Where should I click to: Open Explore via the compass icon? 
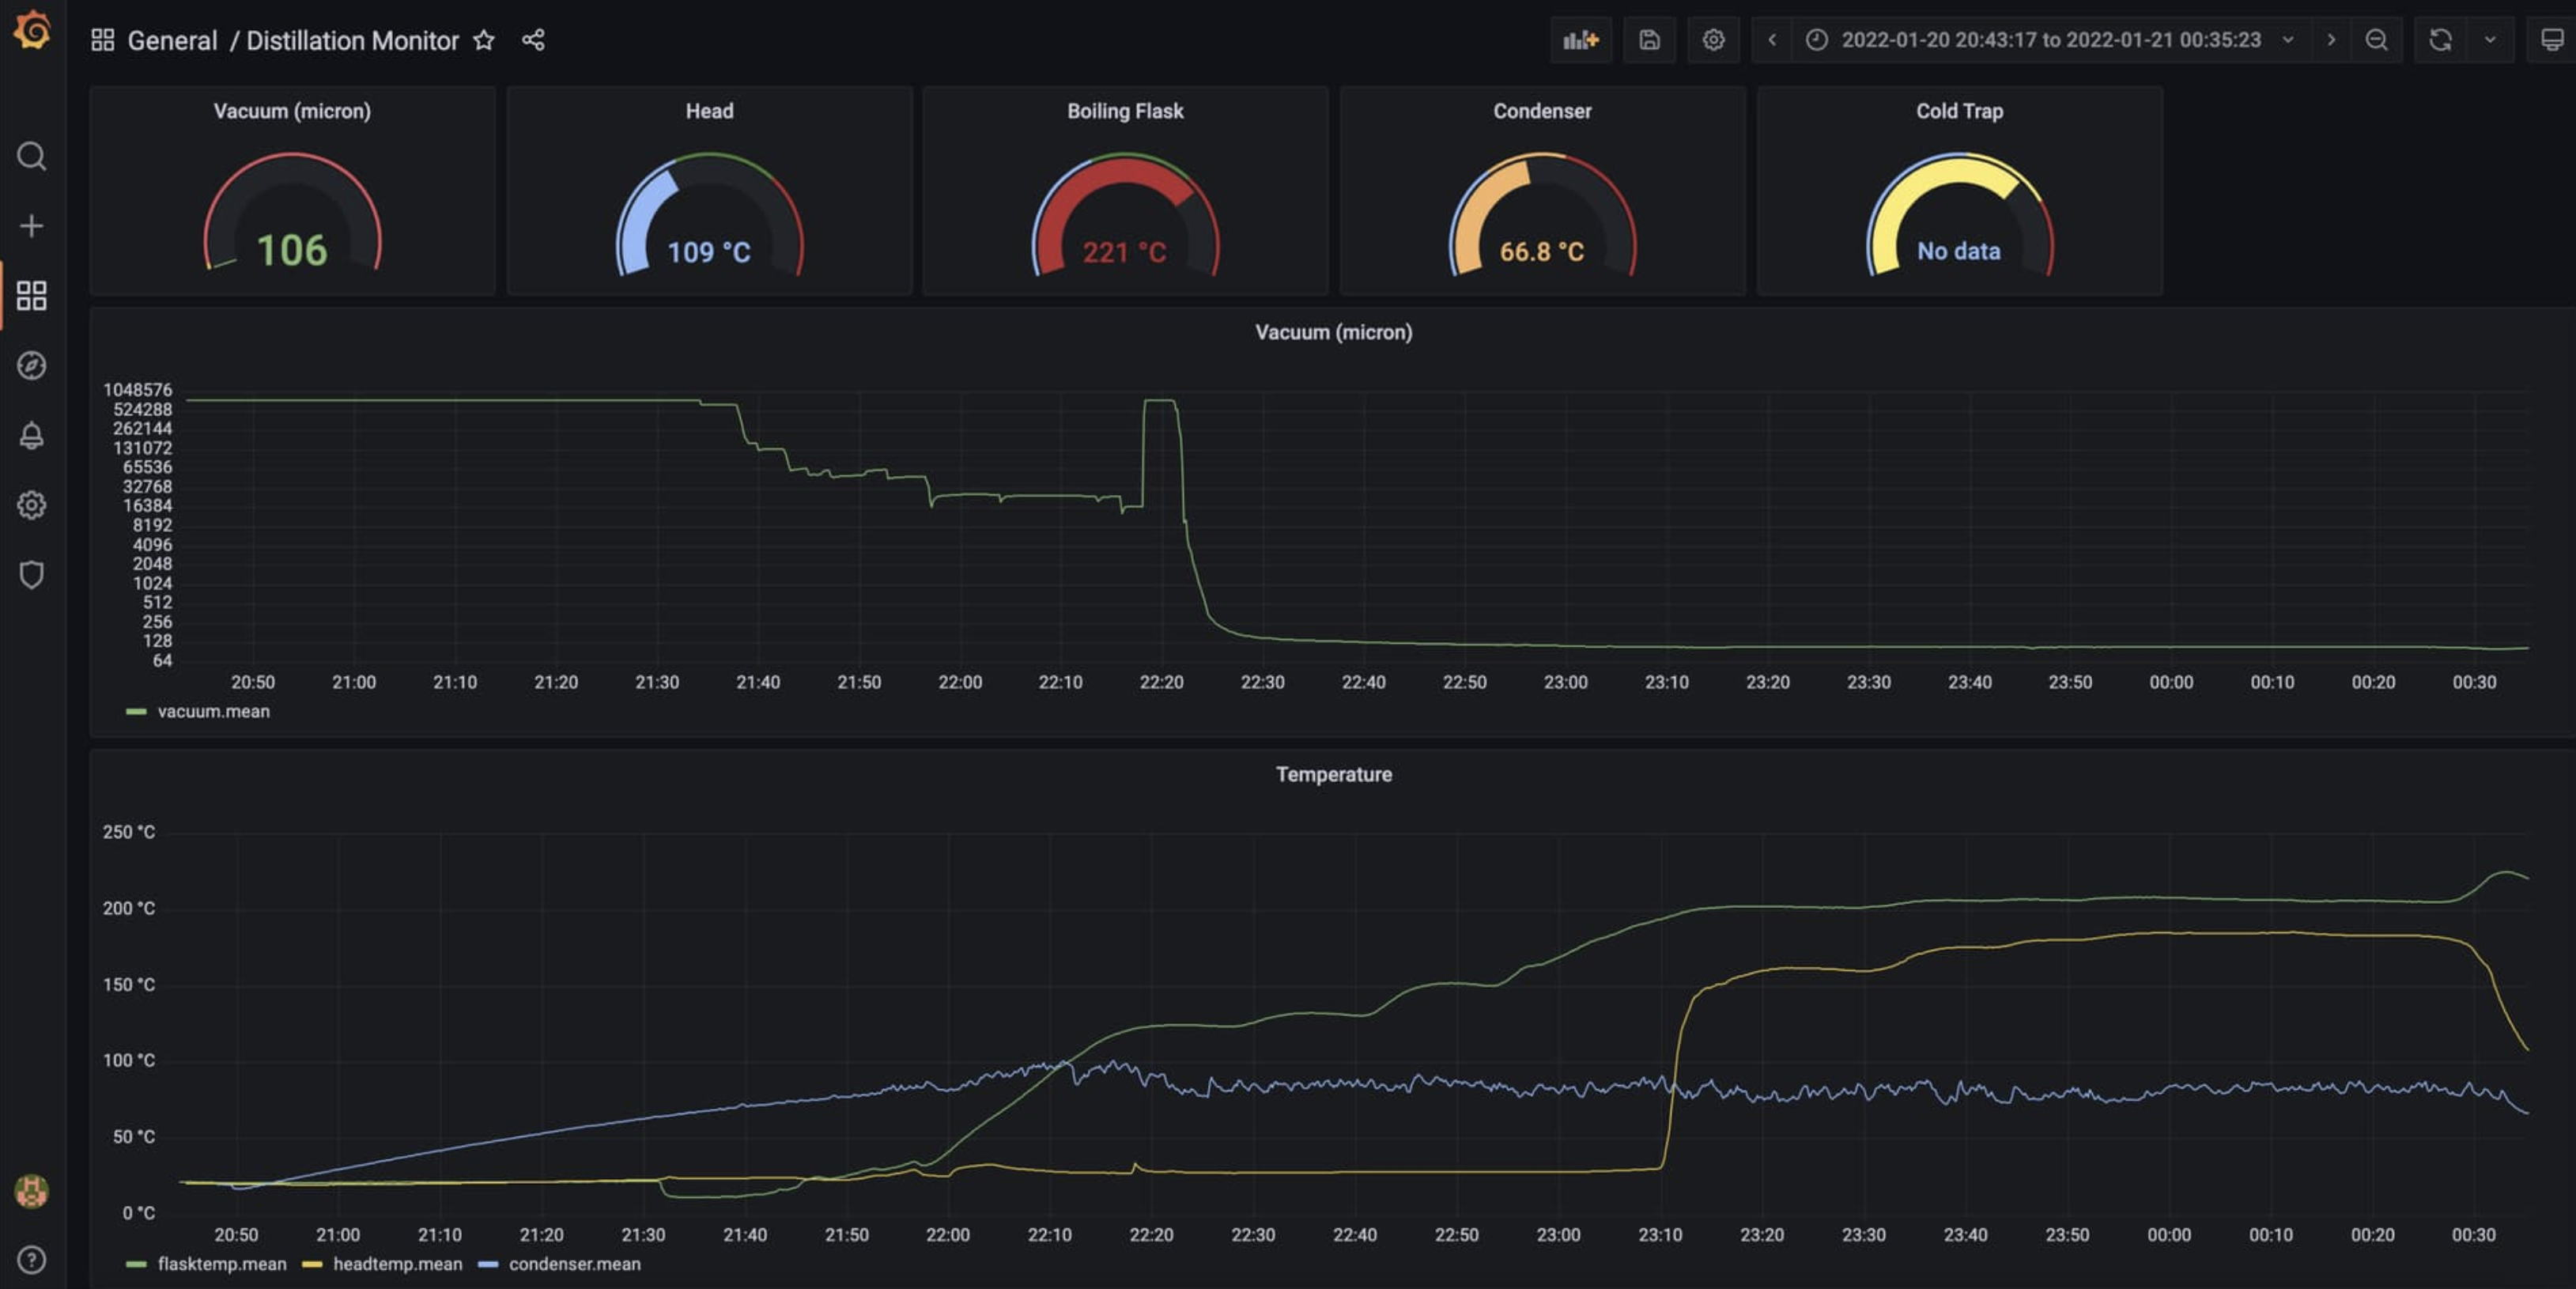pos(31,366)
